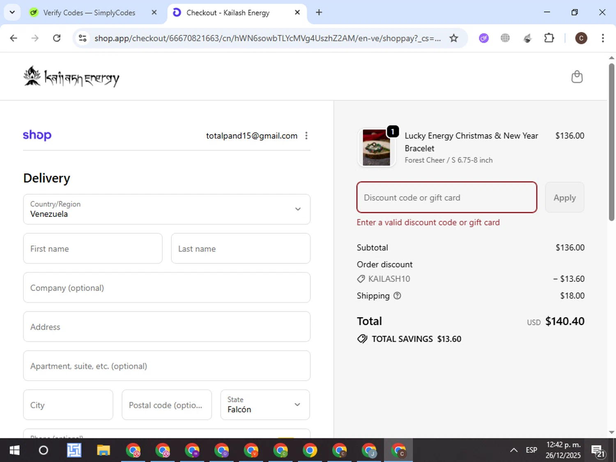
Task: Focus the Apartment, suite field
Action: click(167, 365)
